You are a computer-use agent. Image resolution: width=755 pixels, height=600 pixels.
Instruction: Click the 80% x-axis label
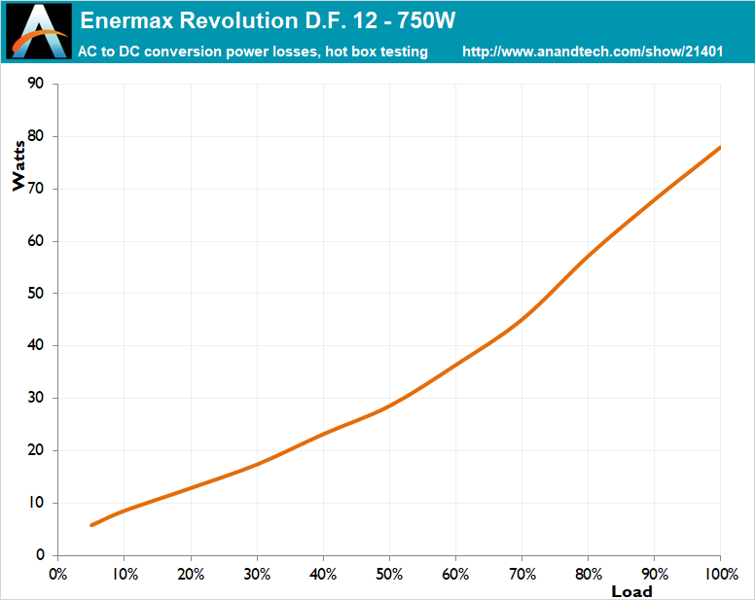[589, 574]
